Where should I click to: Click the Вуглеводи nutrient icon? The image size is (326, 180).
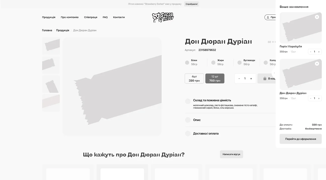tap(239, 63)
